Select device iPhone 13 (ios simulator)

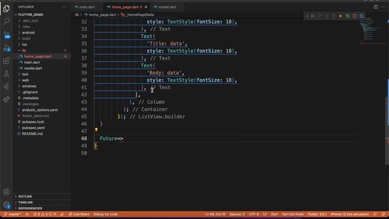349,214
